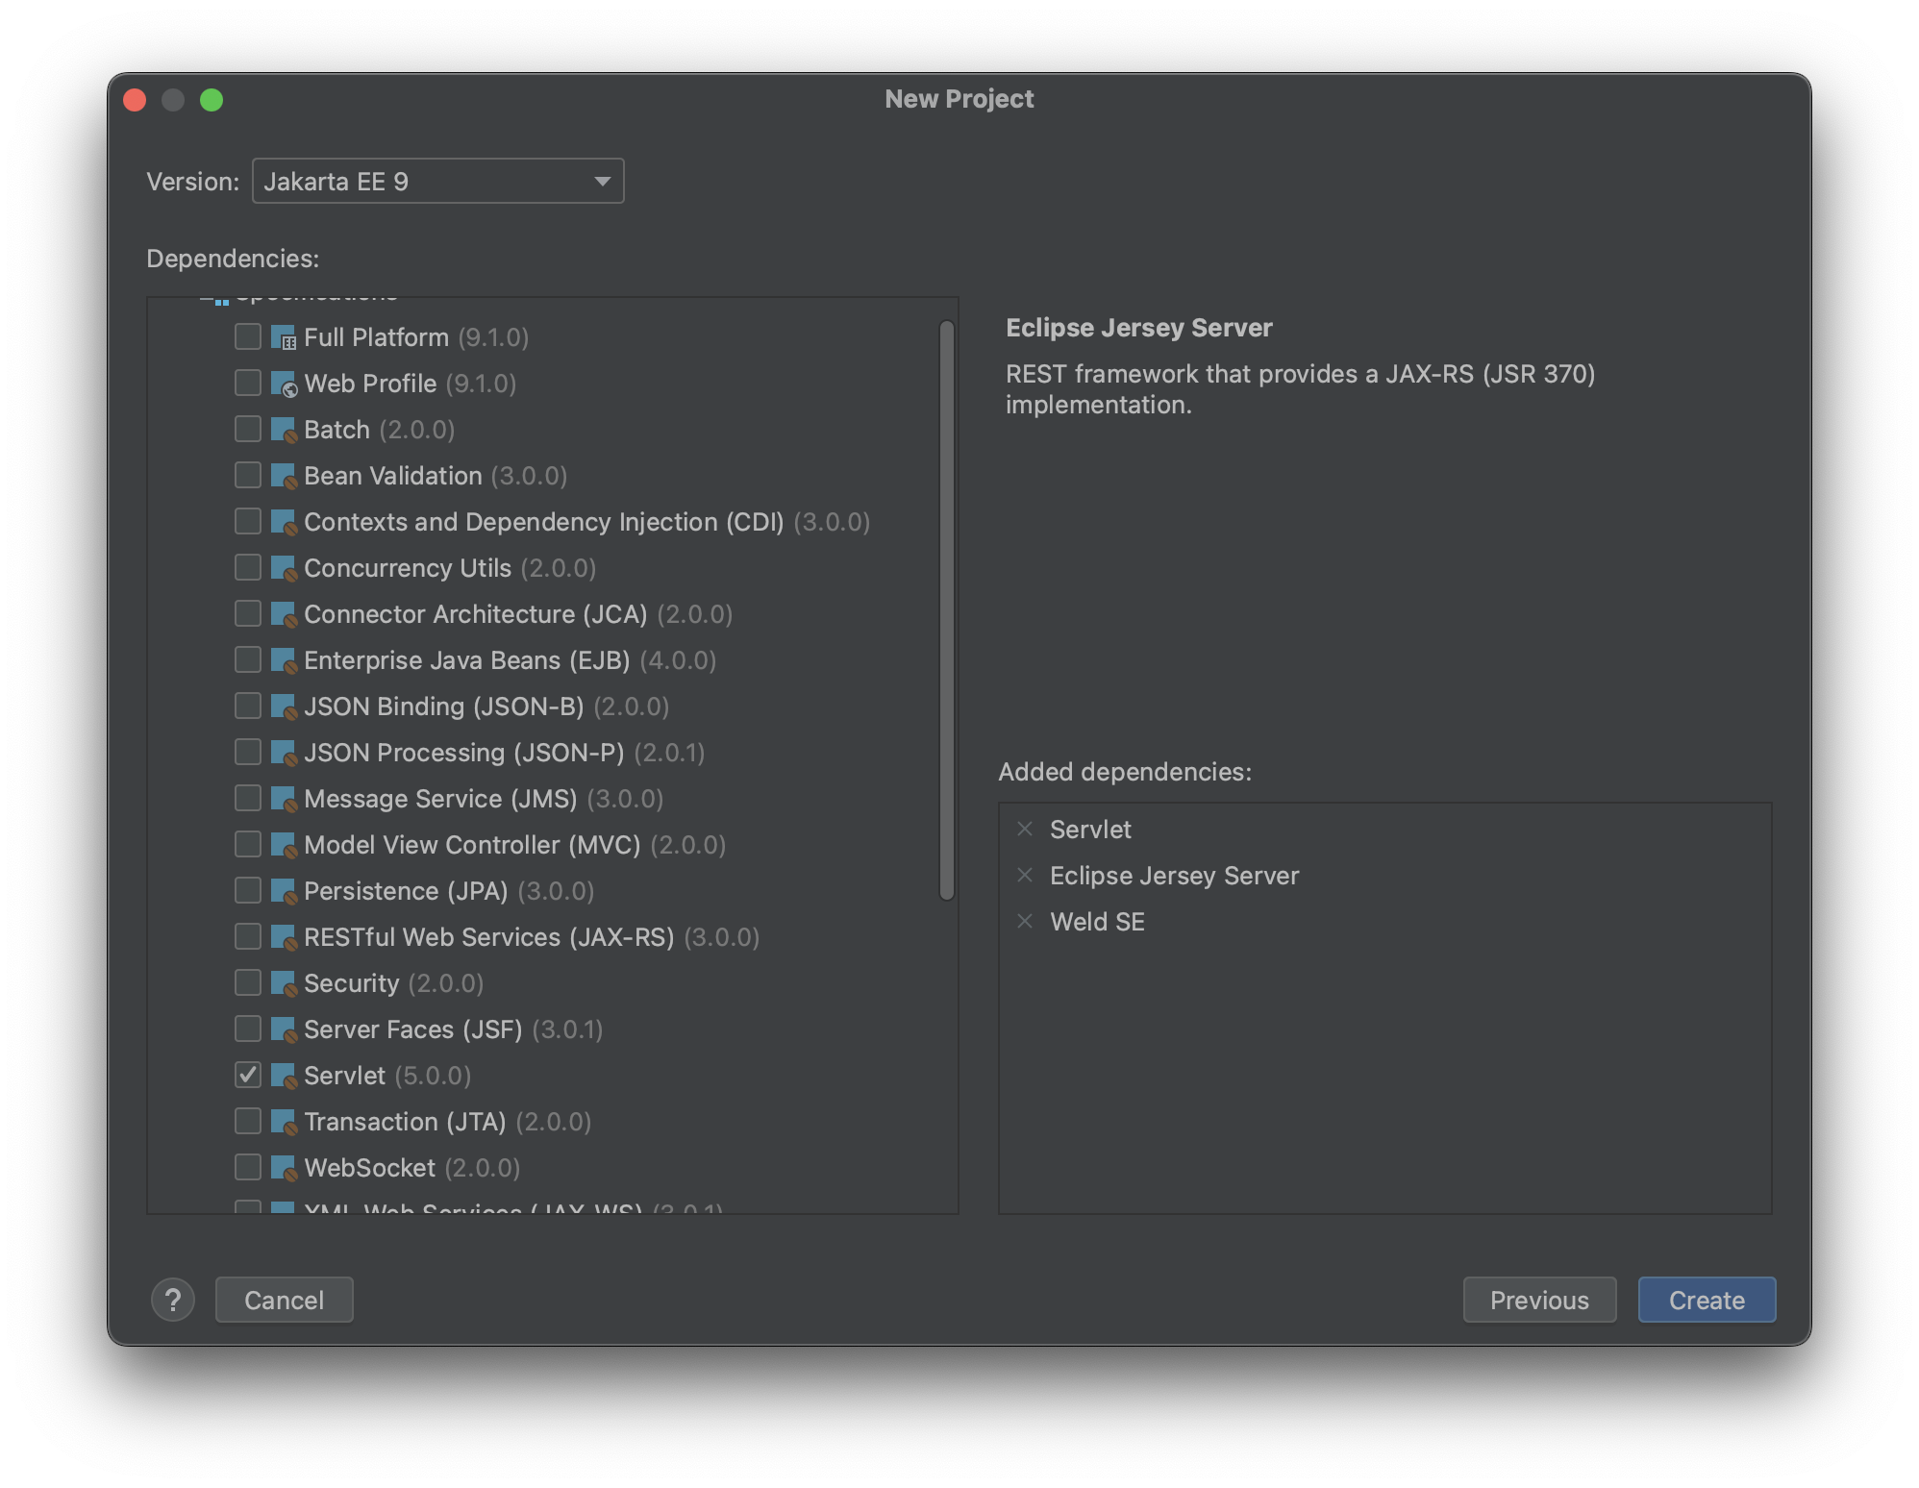Click the Full Platform library icon

pyautogui.click(x=283, y=337)
